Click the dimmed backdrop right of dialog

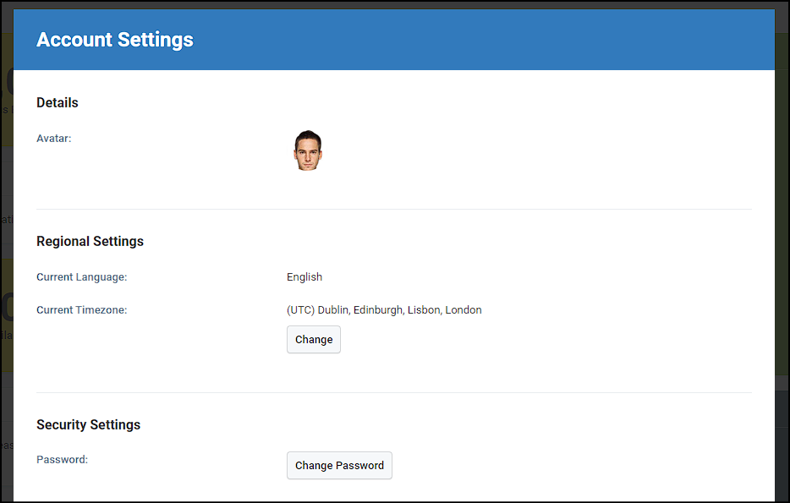point(782,252)
